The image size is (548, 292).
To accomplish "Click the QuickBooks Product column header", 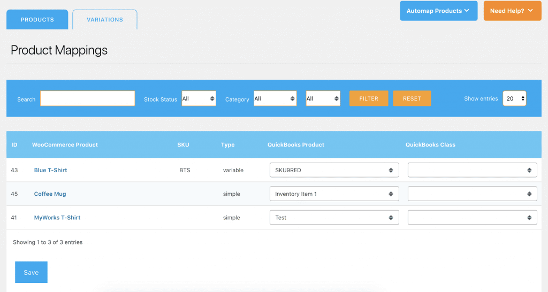I will click(x=295, y=144).
